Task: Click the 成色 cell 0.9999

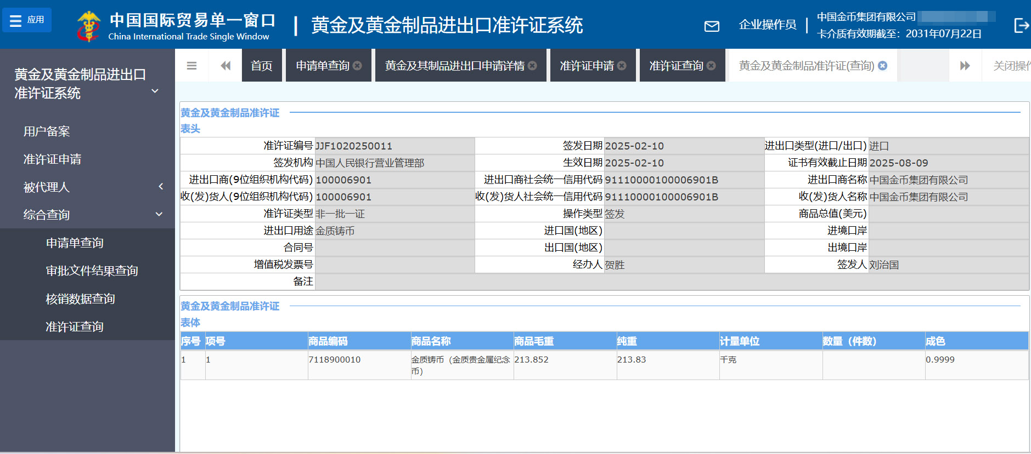Action: [x=977, y=365]
